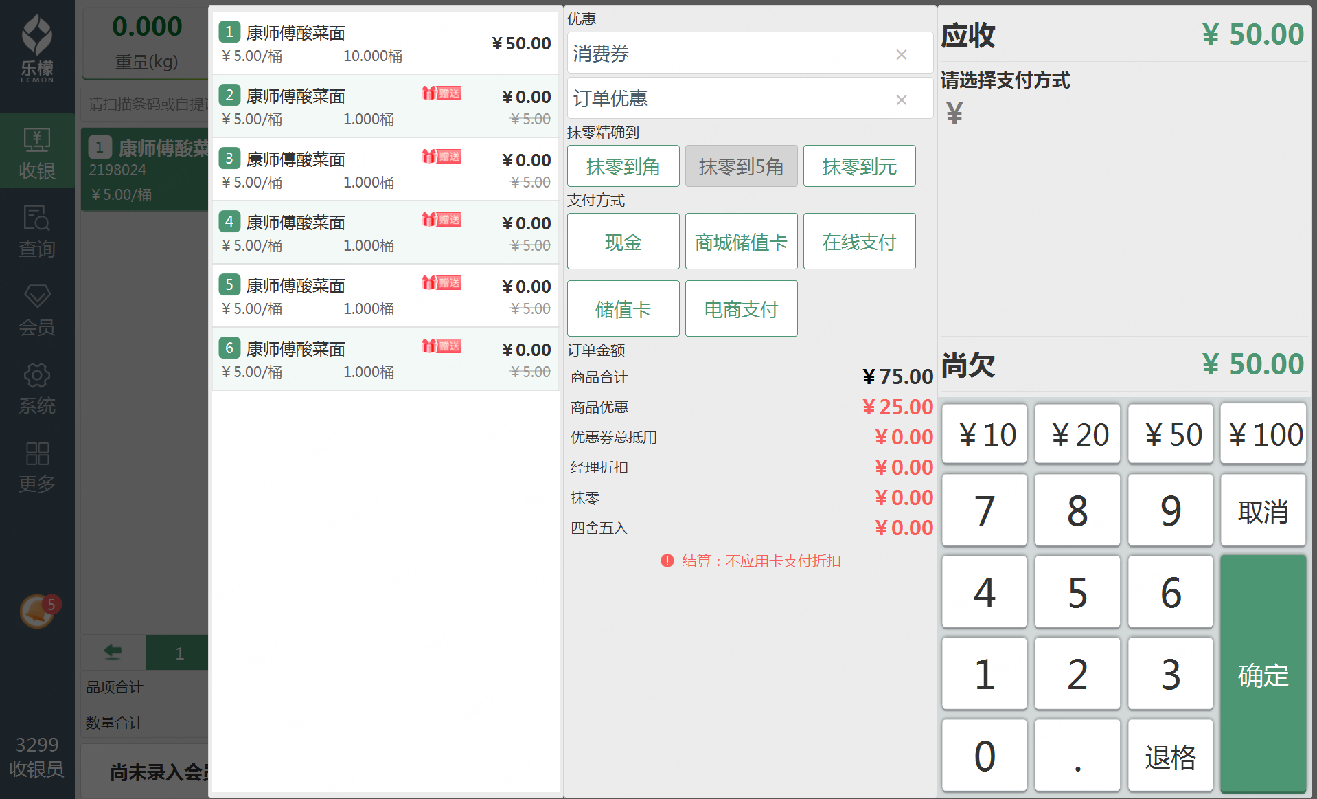Click the 结算：不应用卡支付折扣 notice text

tap(761, 561)
